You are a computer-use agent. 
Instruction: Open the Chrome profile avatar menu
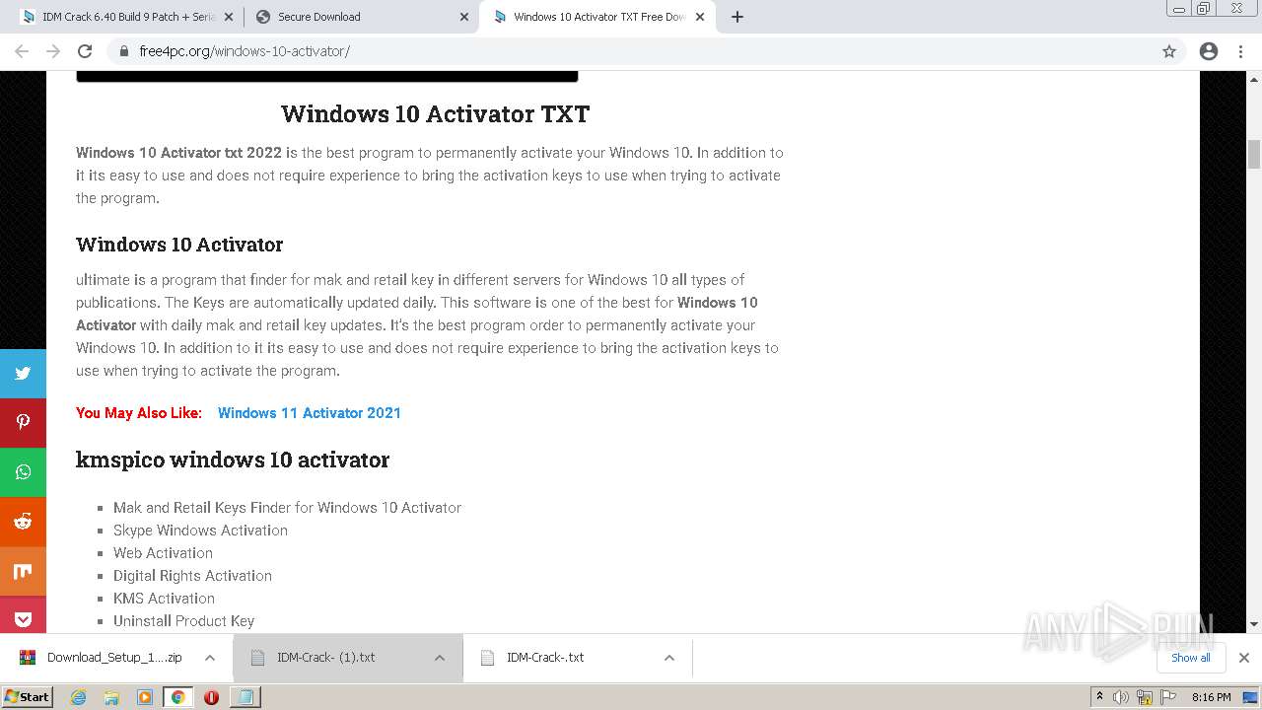1209,51
